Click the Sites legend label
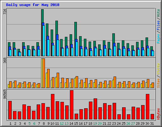This screenshot has height=127, width=162. click(159, 83)
